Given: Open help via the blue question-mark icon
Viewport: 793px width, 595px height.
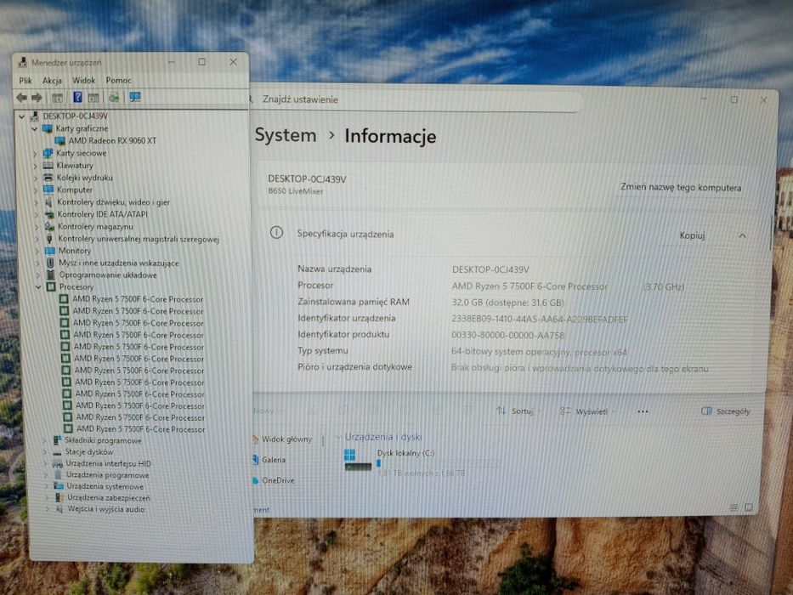Looking at the screenshot, I should (77, 97).
